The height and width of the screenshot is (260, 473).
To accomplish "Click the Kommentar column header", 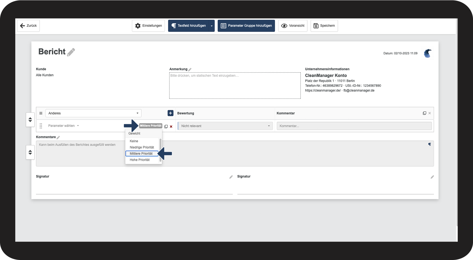I will click(286, 113).
